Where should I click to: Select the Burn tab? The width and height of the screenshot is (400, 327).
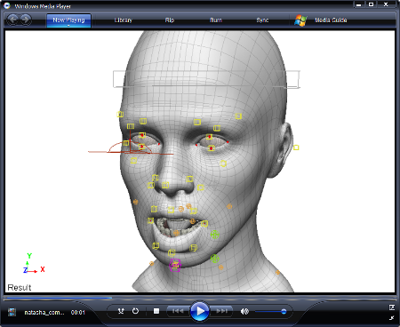point(216,20)
